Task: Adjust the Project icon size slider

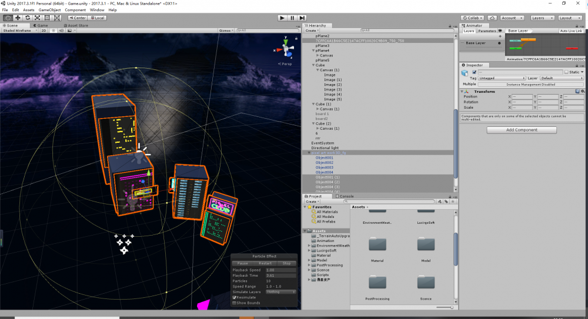Action: tap(445, 307)
